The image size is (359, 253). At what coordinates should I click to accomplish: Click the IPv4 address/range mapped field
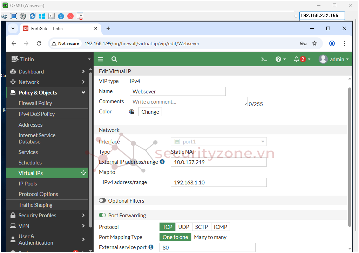[x=218, y=182]
